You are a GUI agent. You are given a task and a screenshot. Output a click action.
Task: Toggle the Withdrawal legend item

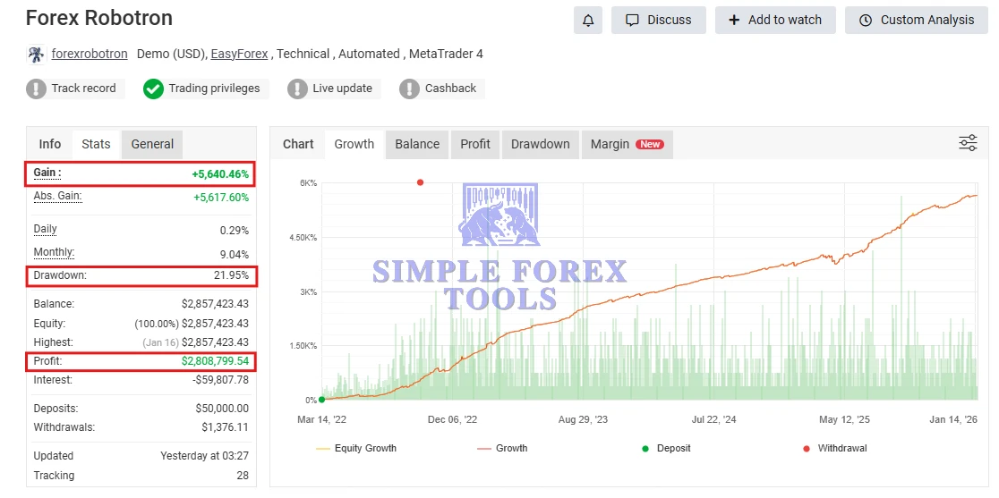click(x=834, y=449)
